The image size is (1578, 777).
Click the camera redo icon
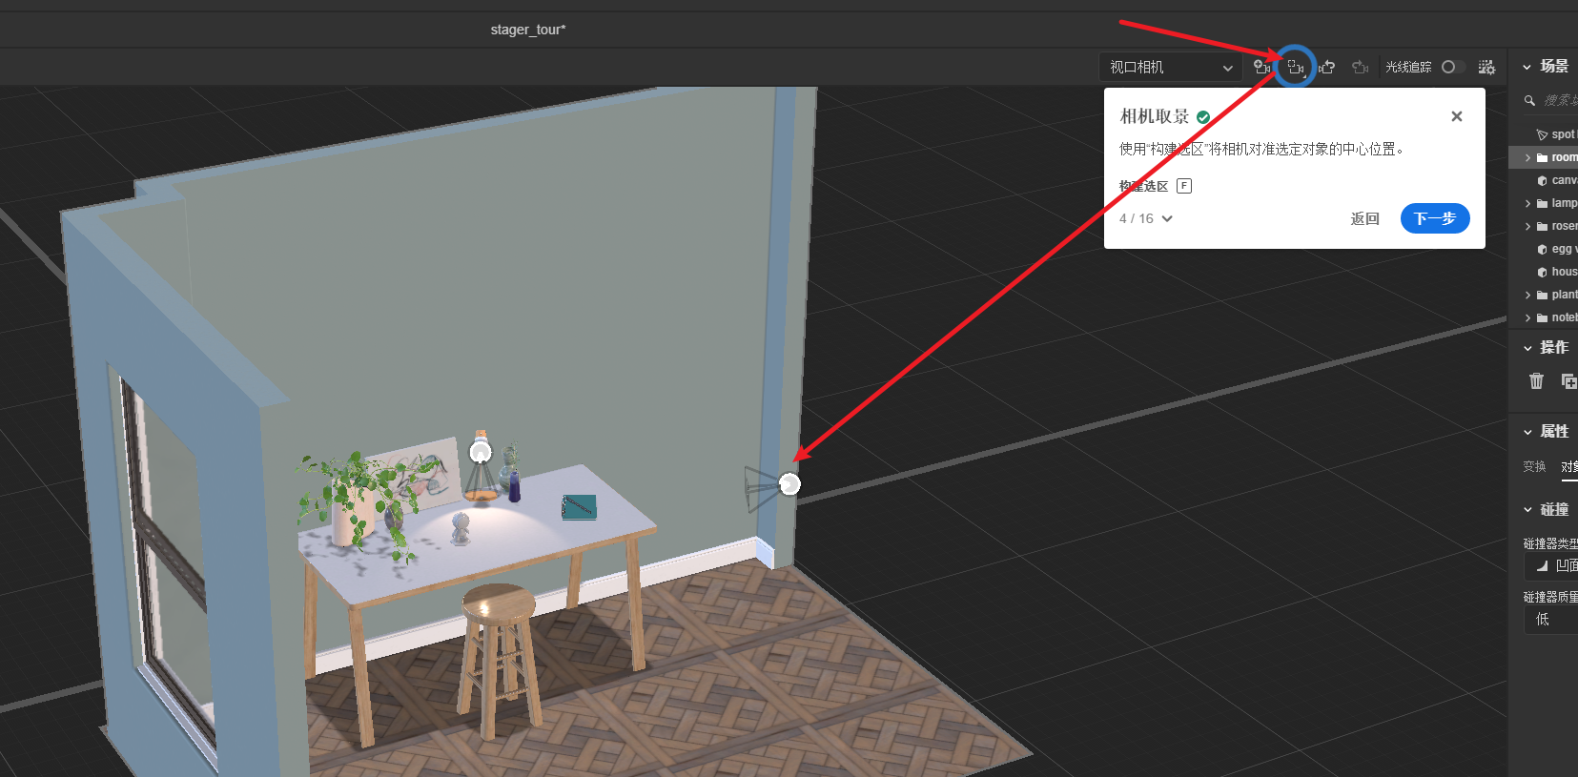[x=1361, y=67]
